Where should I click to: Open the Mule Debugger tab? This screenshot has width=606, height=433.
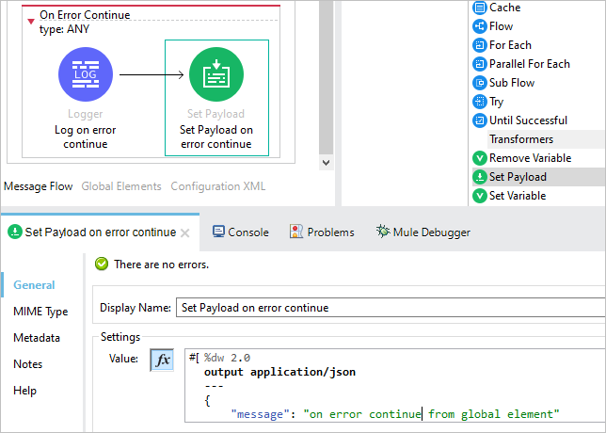(423, 233)
